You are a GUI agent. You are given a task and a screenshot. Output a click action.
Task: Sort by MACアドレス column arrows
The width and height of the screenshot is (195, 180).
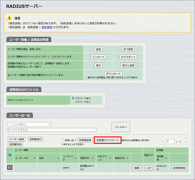110,158
